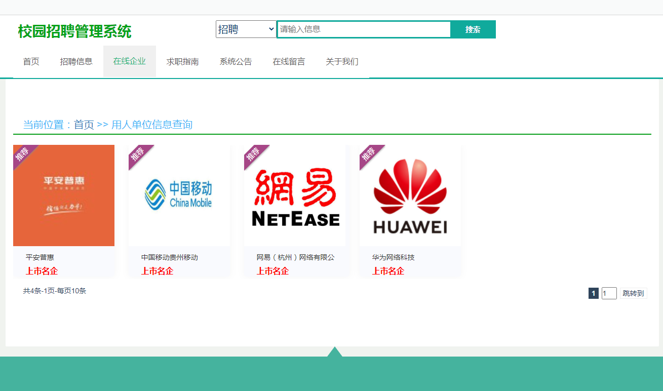Select page 1 in the pagination
The height and width of the screenshot is (391, 663).
pyautogui.click(x=594, y=293)
